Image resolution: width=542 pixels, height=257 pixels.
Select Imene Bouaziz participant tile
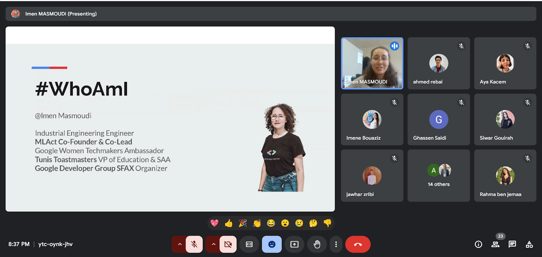click(x=372, y=120)
